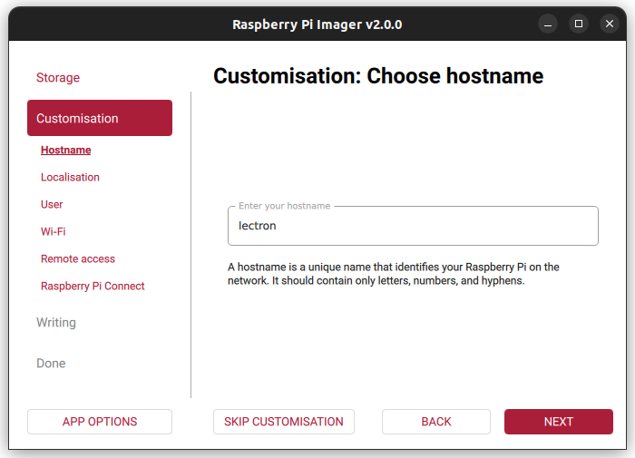Screen dimensions: 635x458
Task: Open APP OPTIONS
Action: tap(100, 422)
